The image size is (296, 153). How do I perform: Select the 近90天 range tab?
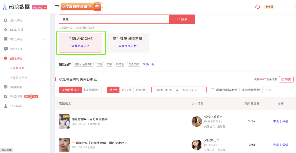tap(141, 90)
